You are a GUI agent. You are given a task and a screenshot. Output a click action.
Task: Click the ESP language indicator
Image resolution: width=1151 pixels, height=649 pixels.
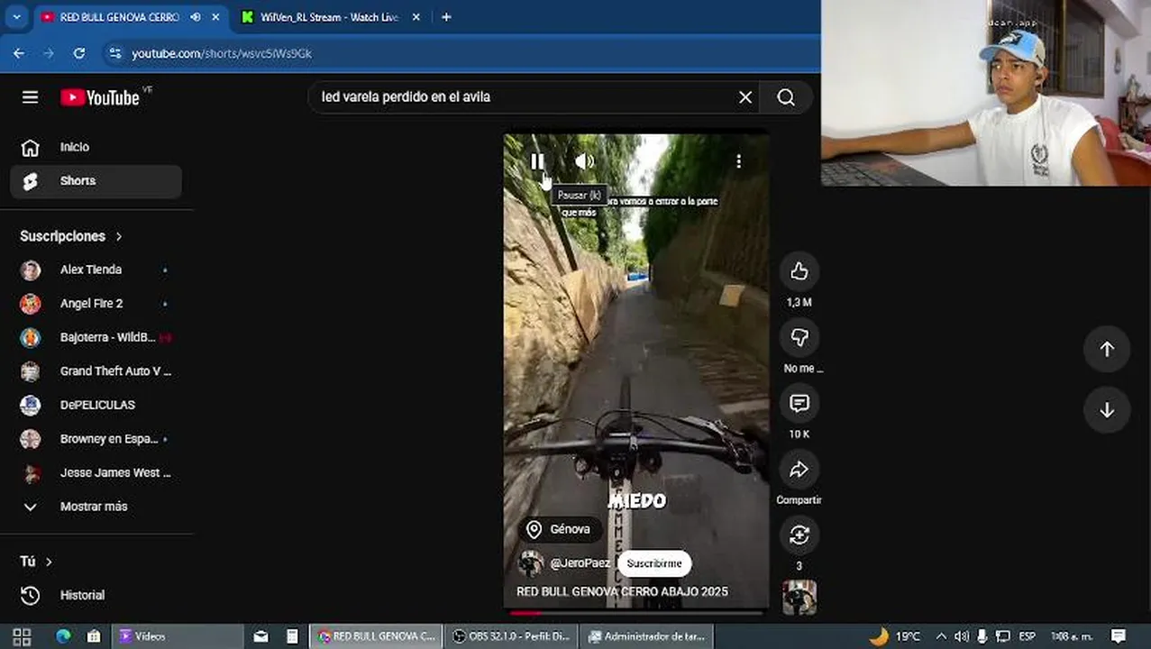(x=1027, y=636)
